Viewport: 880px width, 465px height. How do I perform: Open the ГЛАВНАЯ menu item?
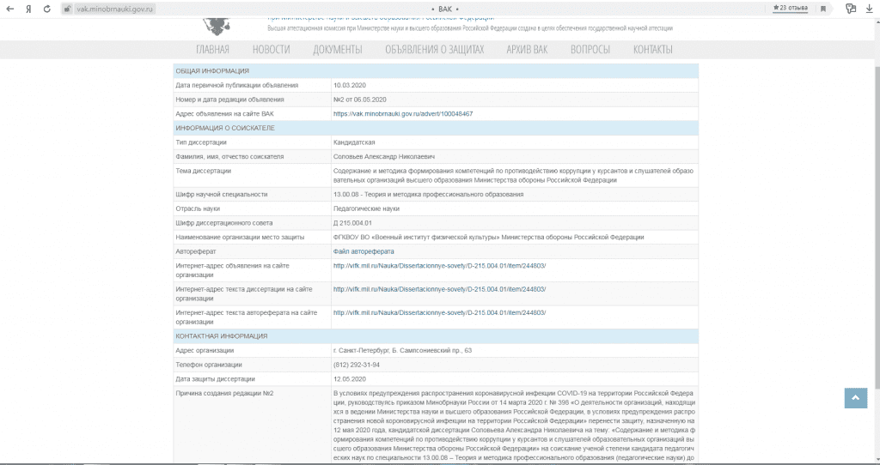tap(212, 50)
